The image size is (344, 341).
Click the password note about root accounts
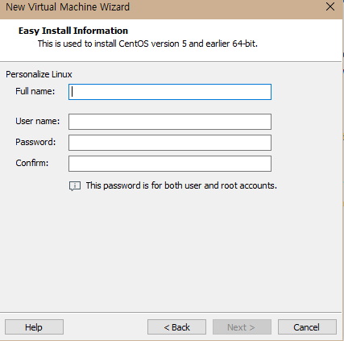181,185
